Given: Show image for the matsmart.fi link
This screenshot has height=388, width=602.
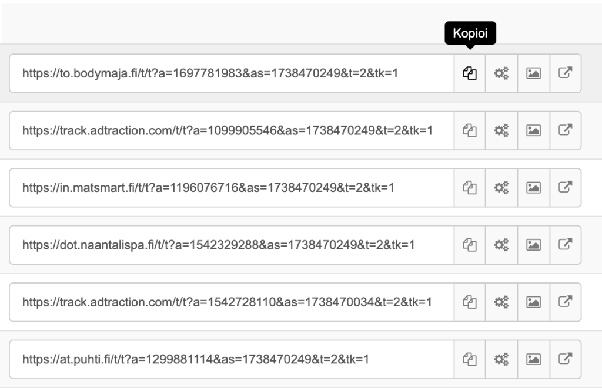Looking at the screenshot, I should click(533, 188).
